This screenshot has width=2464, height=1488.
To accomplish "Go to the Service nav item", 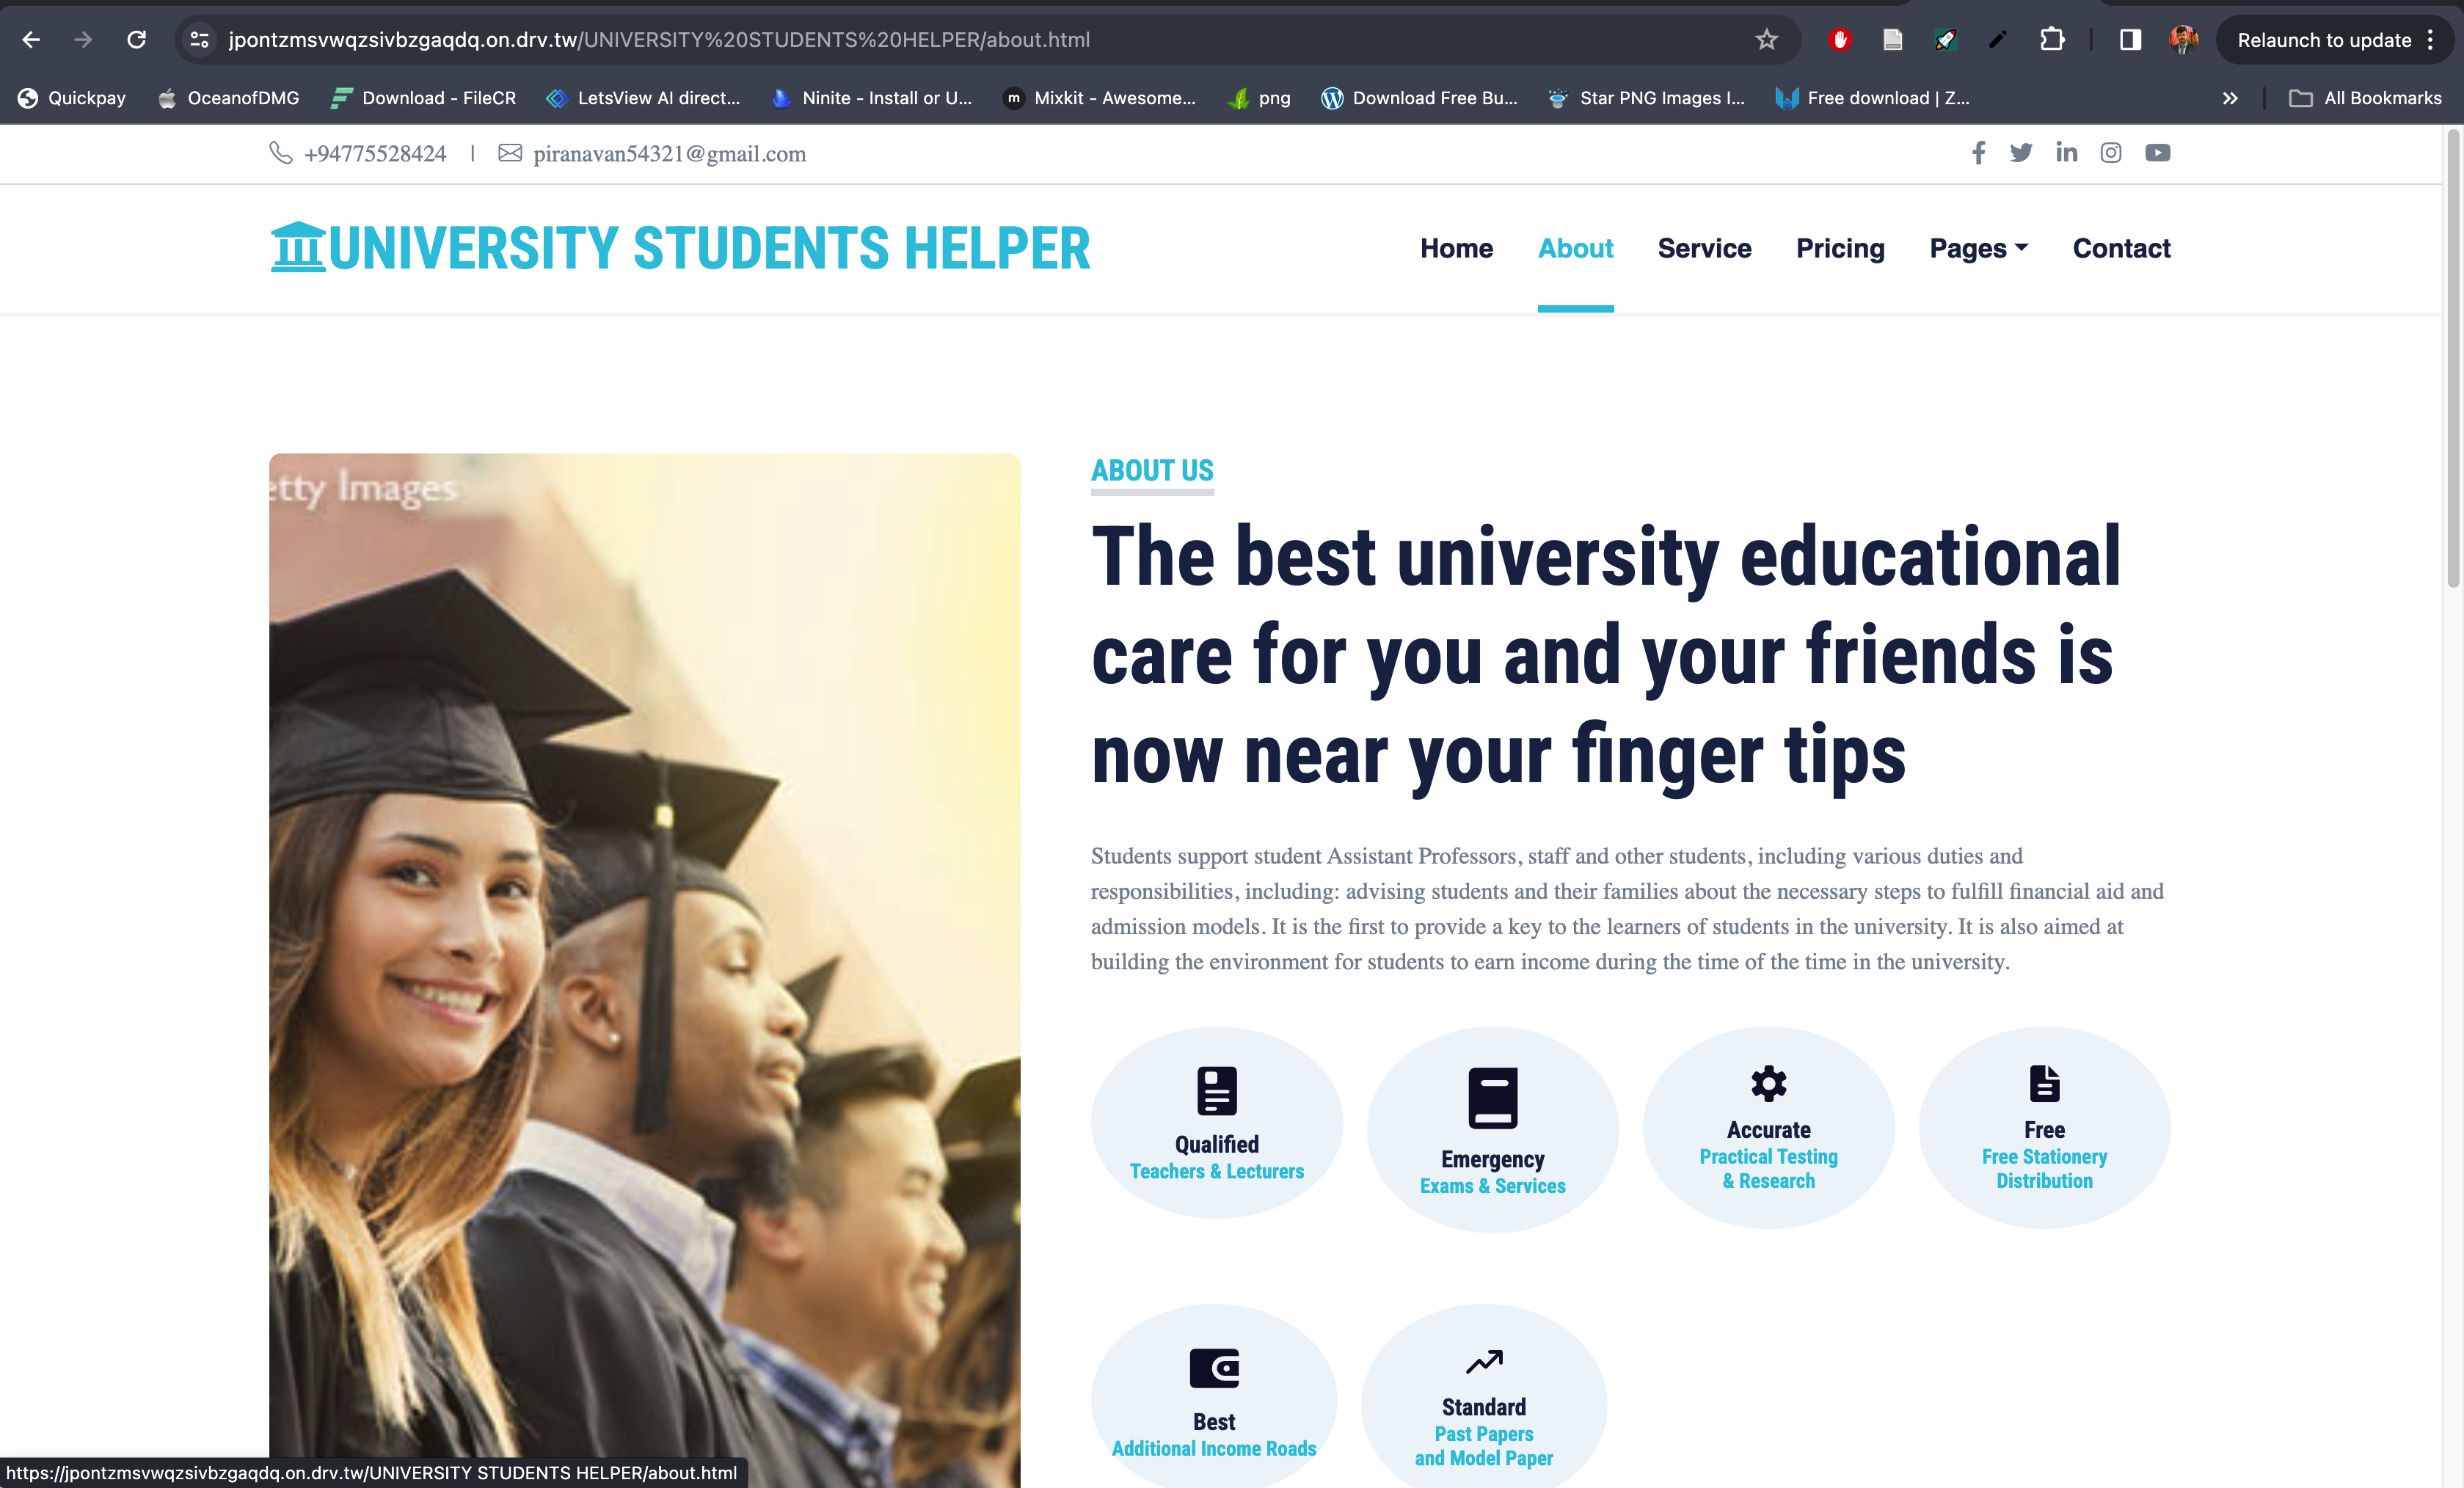I will tap(1704, 248).
